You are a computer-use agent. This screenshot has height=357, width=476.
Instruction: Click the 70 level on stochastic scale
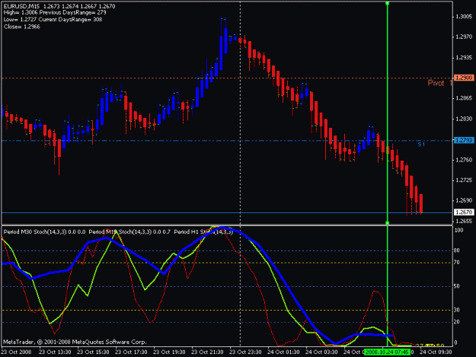(457, 263)
